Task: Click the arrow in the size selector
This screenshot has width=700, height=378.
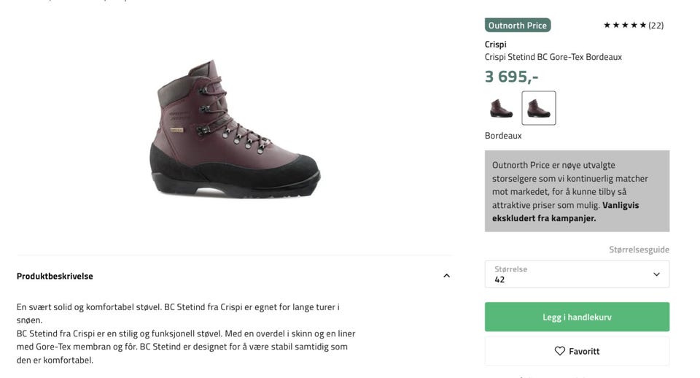Action: tap(656, 274)
